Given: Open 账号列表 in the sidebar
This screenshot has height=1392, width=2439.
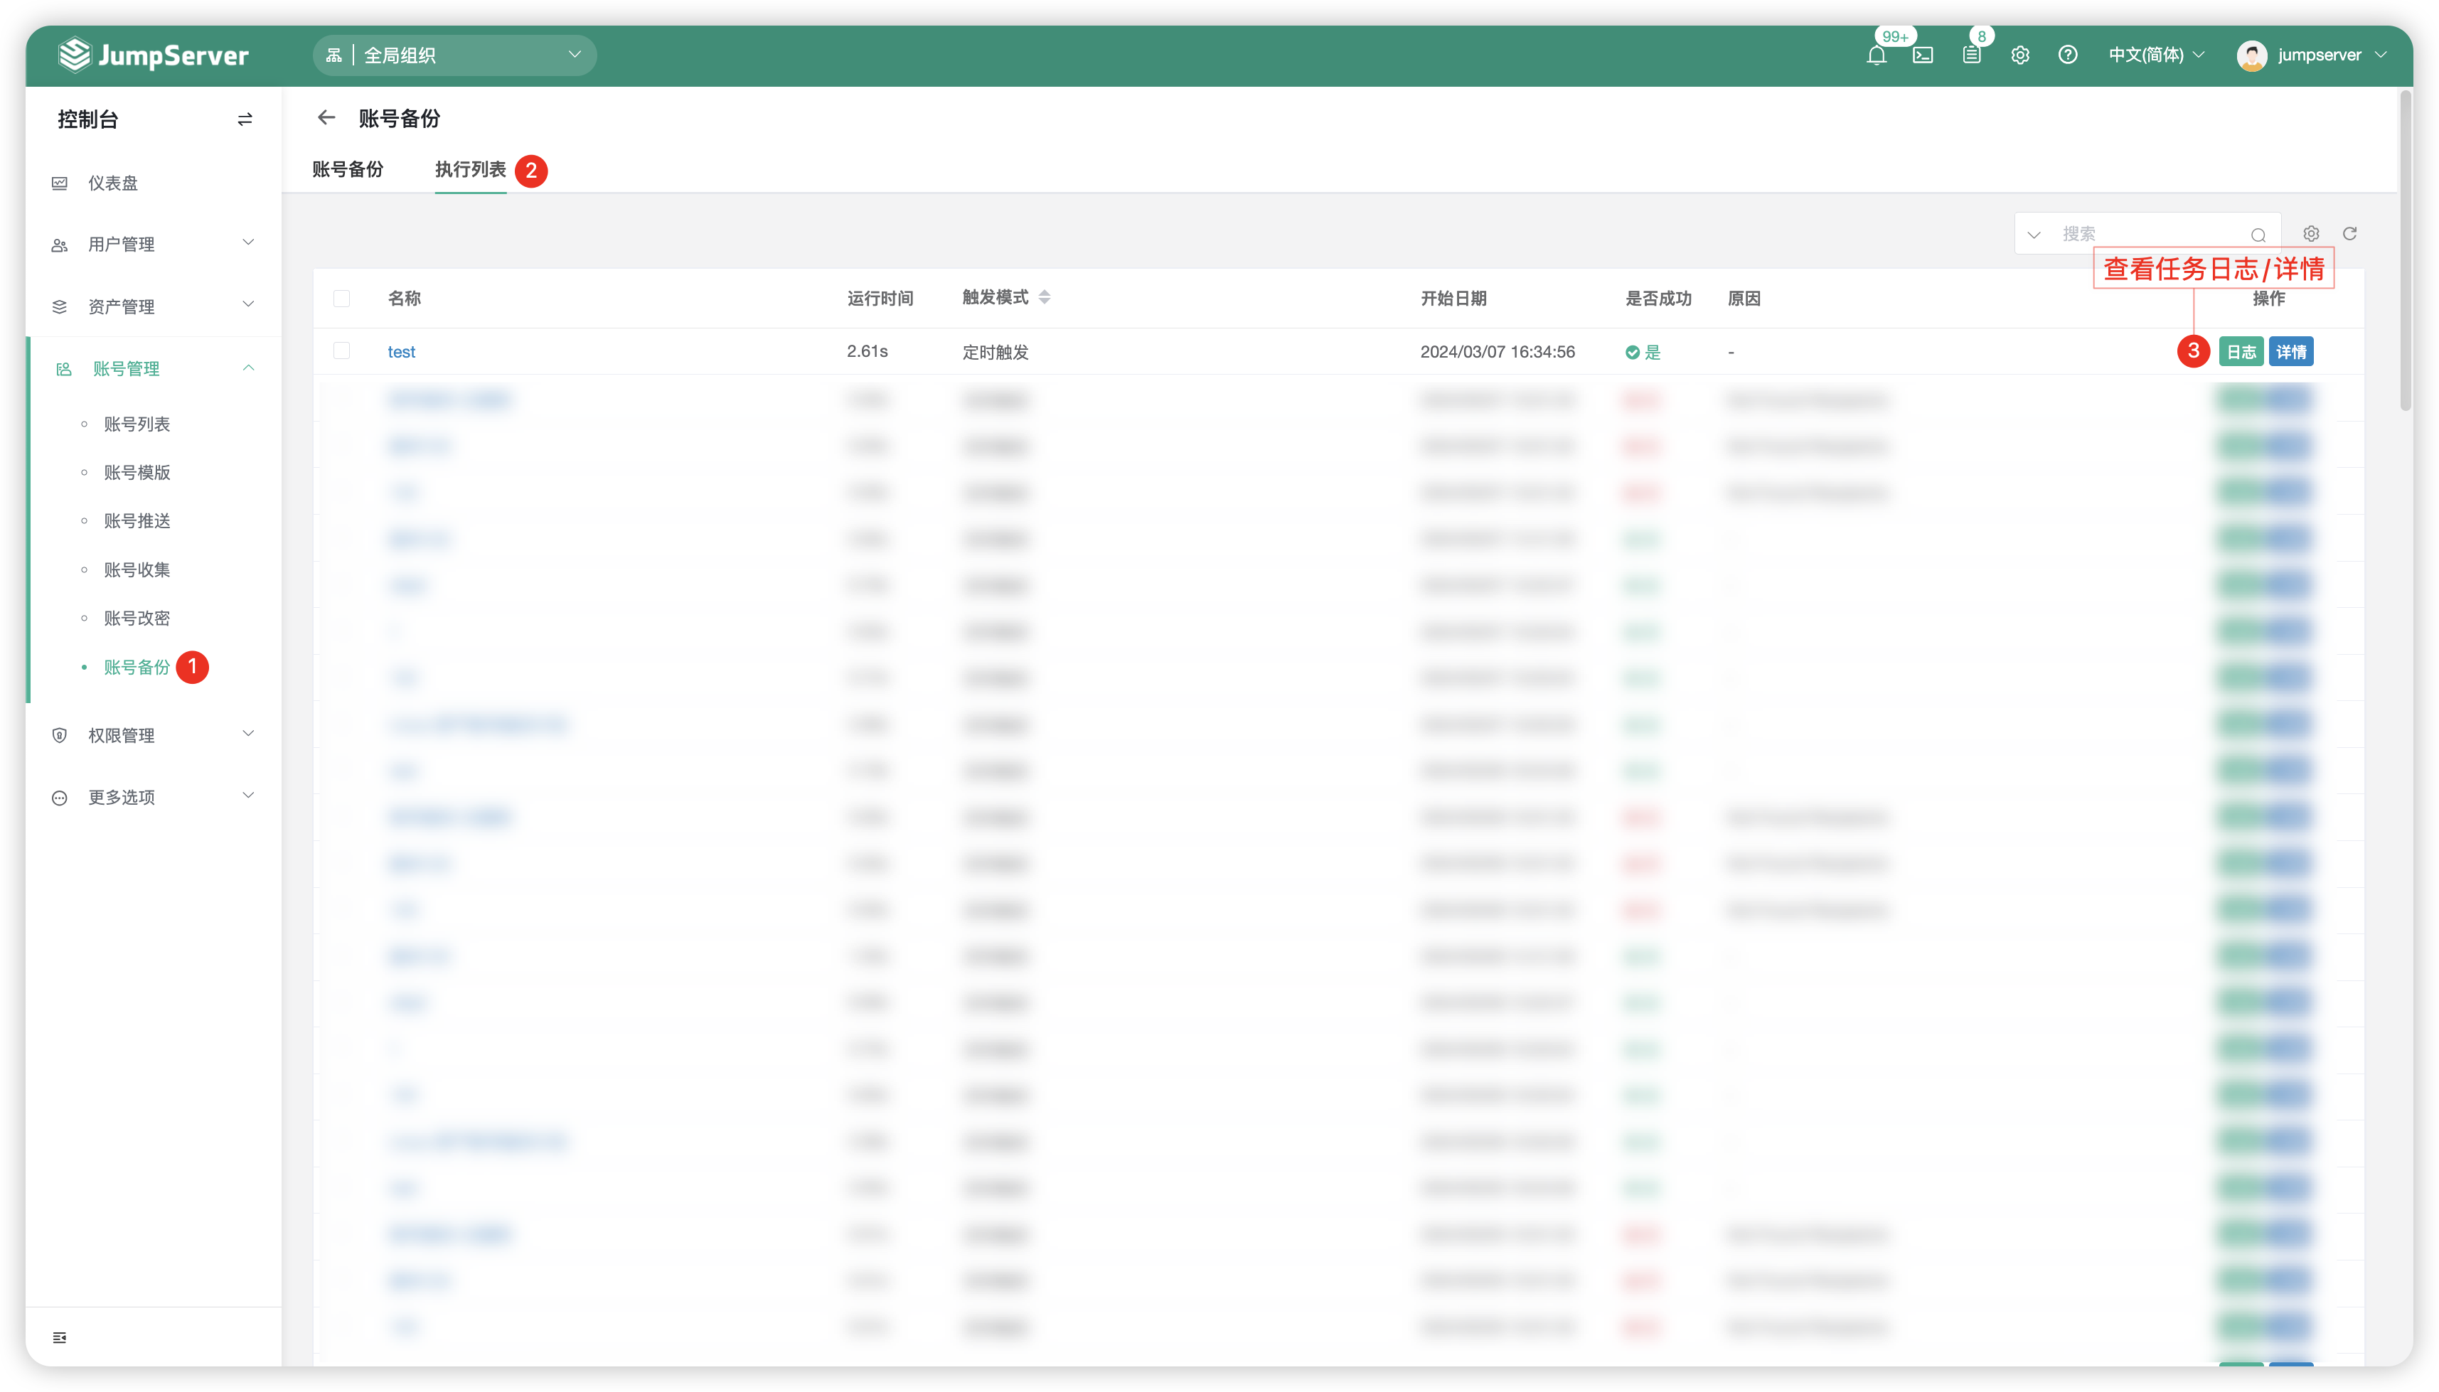Looking at the screenshot, I should 137,424.
